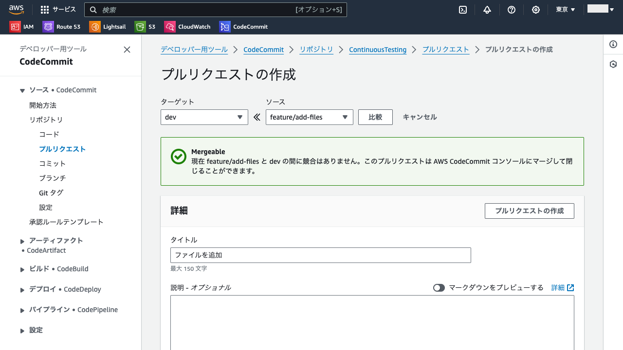
Task: Click the 詳細 link beside markdown toggle
Action: click(558, 288)
